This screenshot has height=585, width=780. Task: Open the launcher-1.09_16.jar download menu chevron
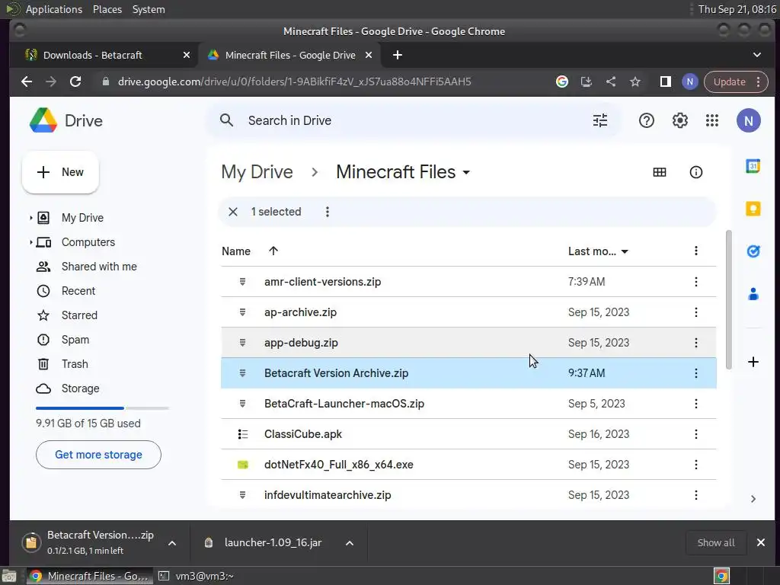pyautogui.click(x=349, y=543)
